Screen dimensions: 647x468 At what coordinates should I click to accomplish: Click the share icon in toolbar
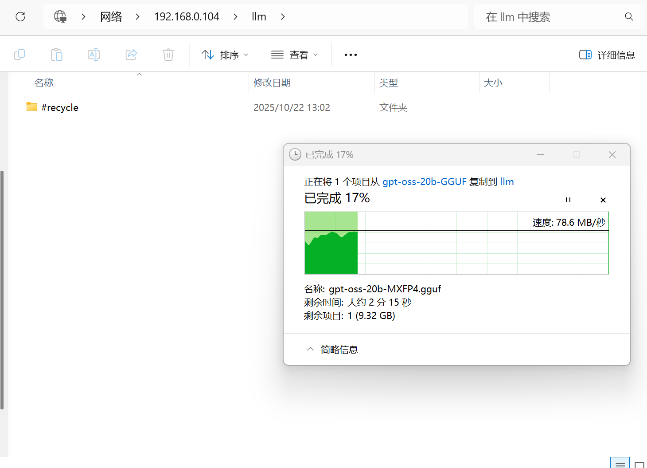[x=131, y=55]
